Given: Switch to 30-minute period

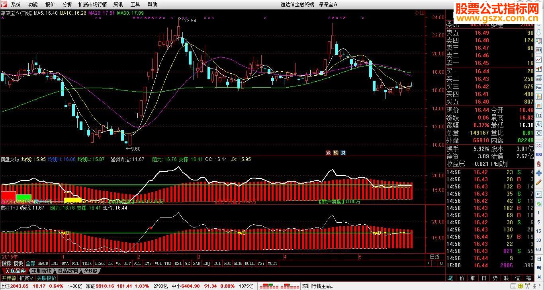Looking at the screenshot, I should (538, 240).
